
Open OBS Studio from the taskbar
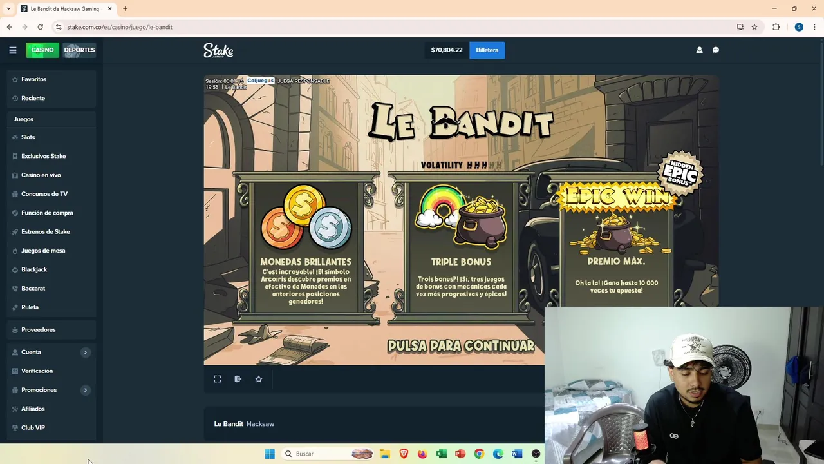pyautogui.click(x=536, y=454)
